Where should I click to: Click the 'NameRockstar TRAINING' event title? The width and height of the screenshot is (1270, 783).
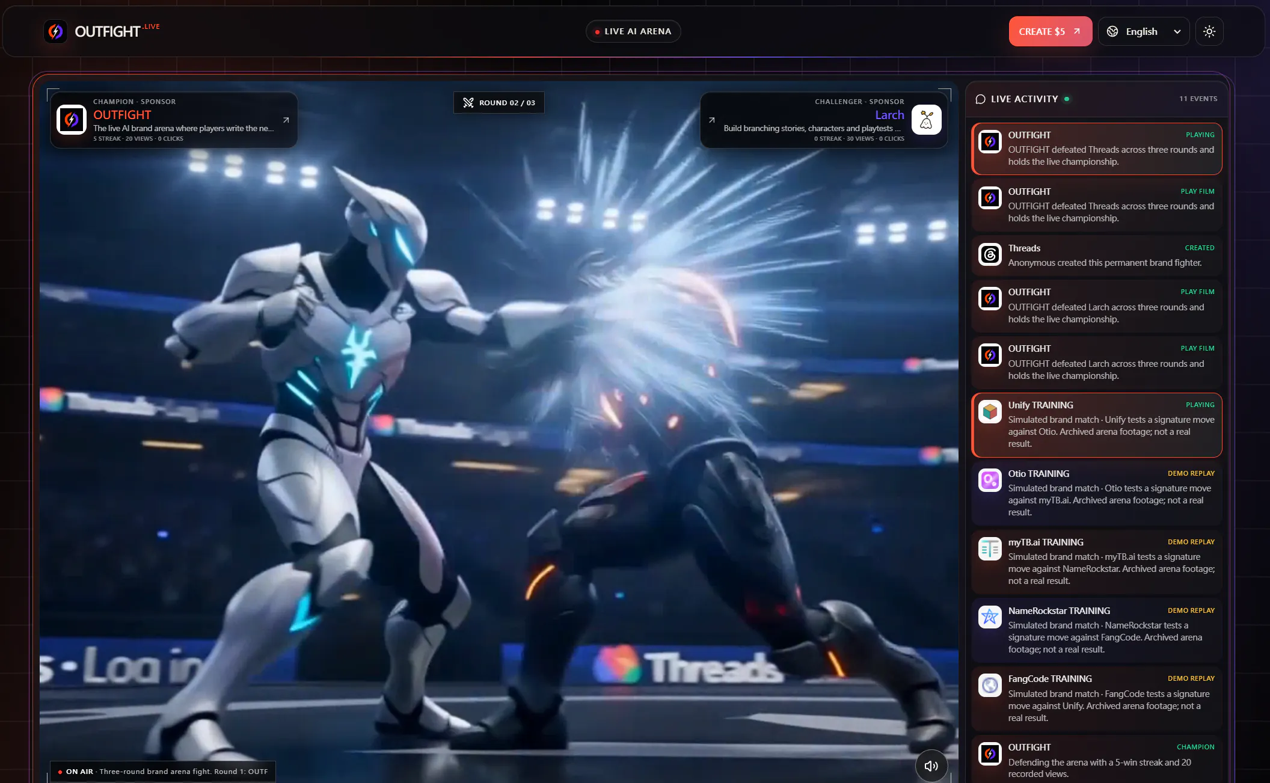click(1059, 611)
